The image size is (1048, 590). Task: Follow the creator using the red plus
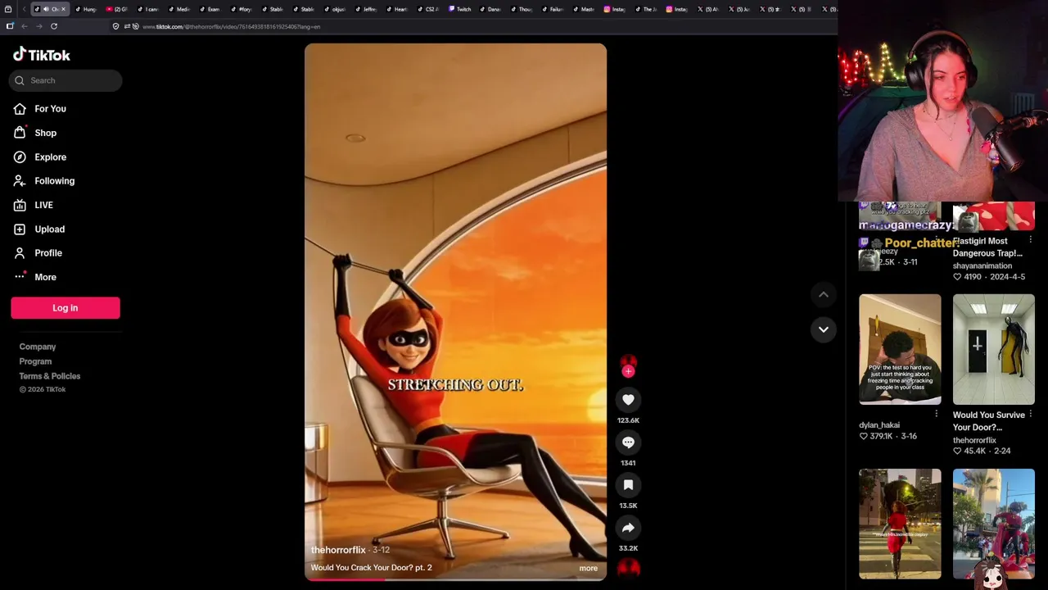[628, 371]
